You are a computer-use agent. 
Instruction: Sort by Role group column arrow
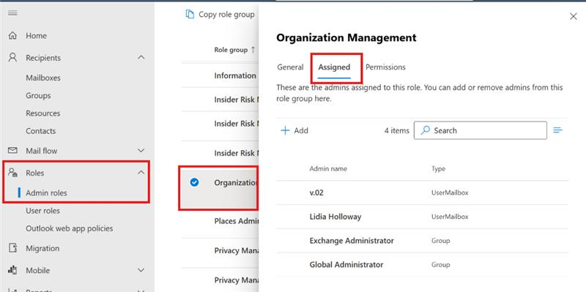253,50
